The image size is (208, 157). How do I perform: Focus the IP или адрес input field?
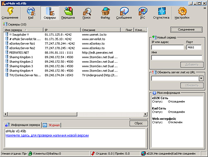coord(168,47)
